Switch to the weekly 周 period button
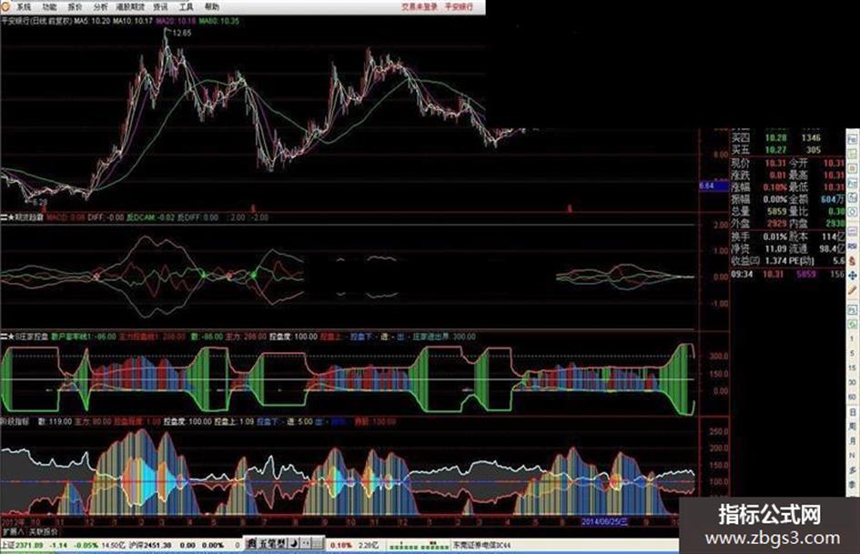 (853, 426)
